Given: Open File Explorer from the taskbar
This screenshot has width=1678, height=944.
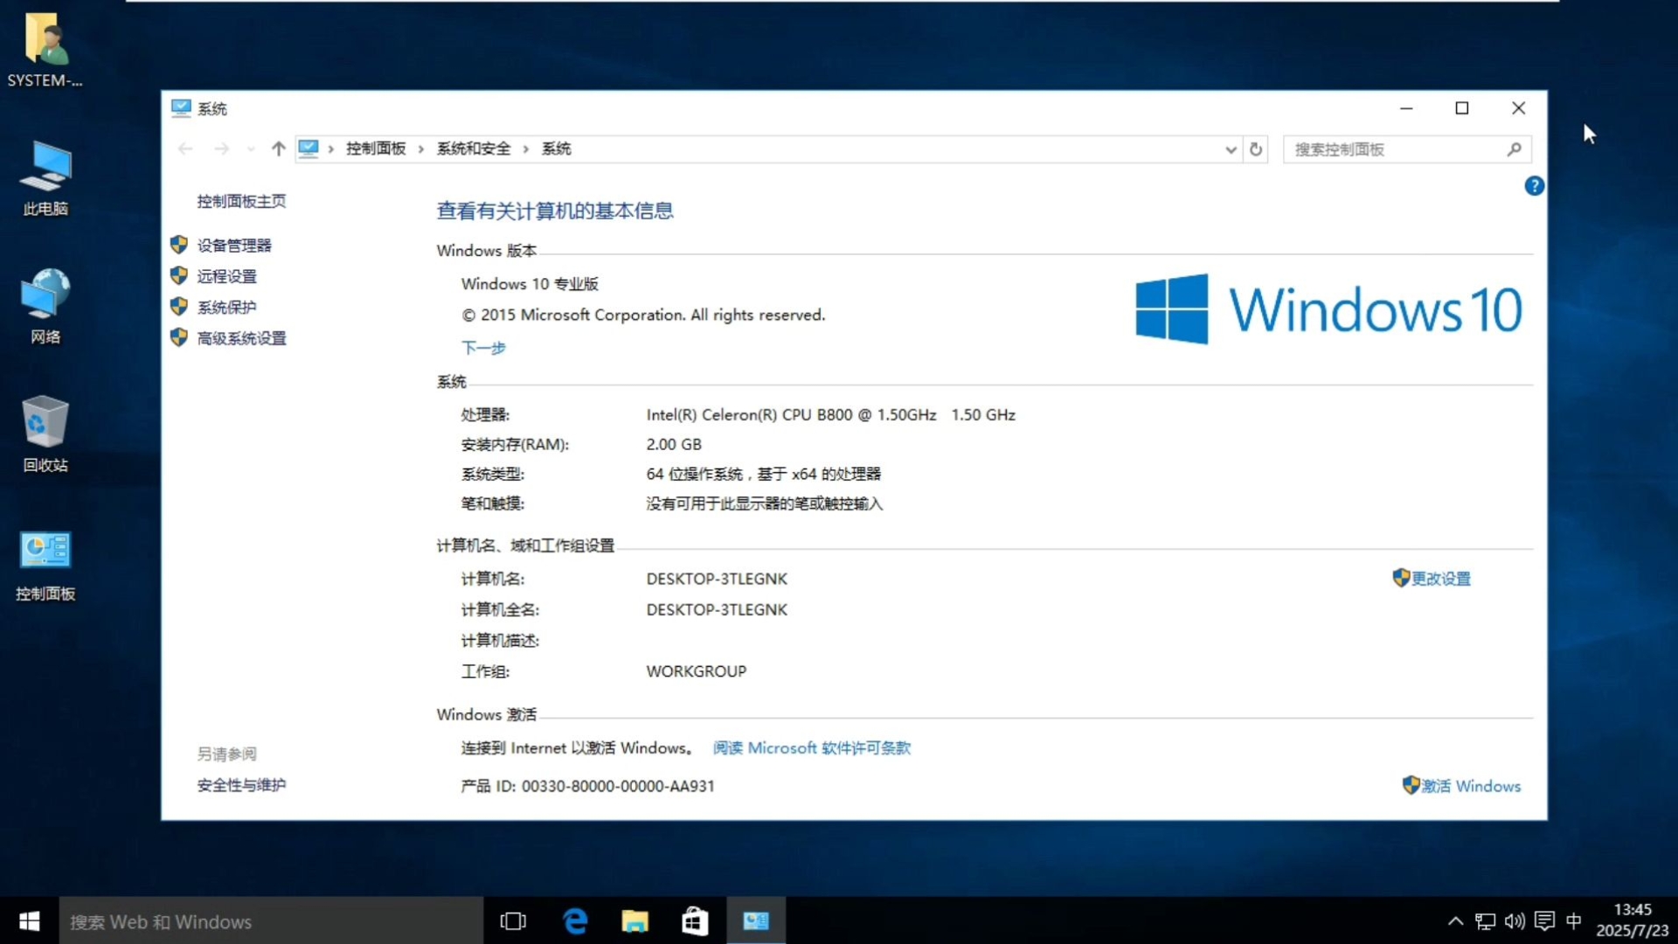Looking at the screenshot, I should pos(634,920).
